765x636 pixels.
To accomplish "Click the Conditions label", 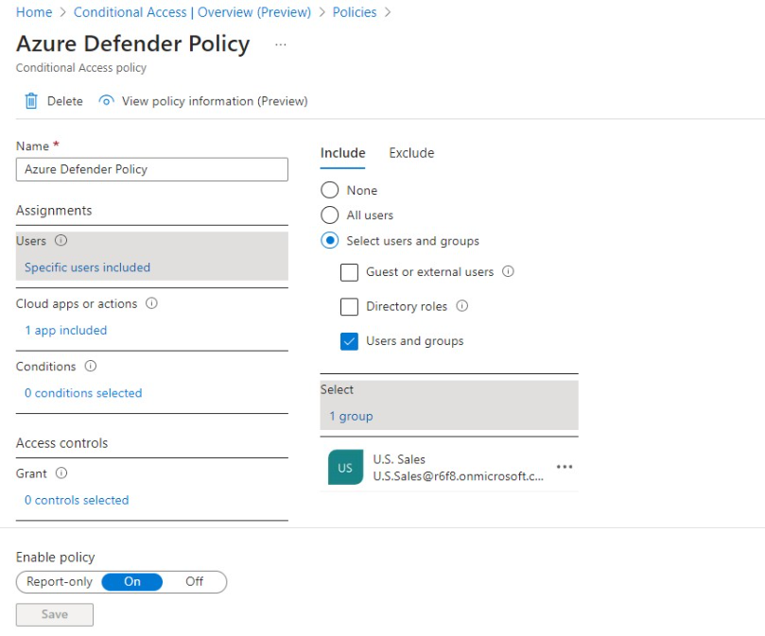I will pos(45,367).
